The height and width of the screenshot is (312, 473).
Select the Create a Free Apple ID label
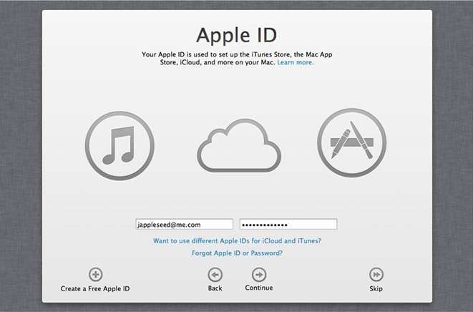pyautogui.click(x=95, y=288)
